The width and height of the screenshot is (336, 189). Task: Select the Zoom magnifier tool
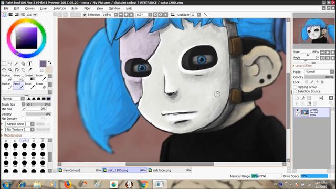pos(10,70)
